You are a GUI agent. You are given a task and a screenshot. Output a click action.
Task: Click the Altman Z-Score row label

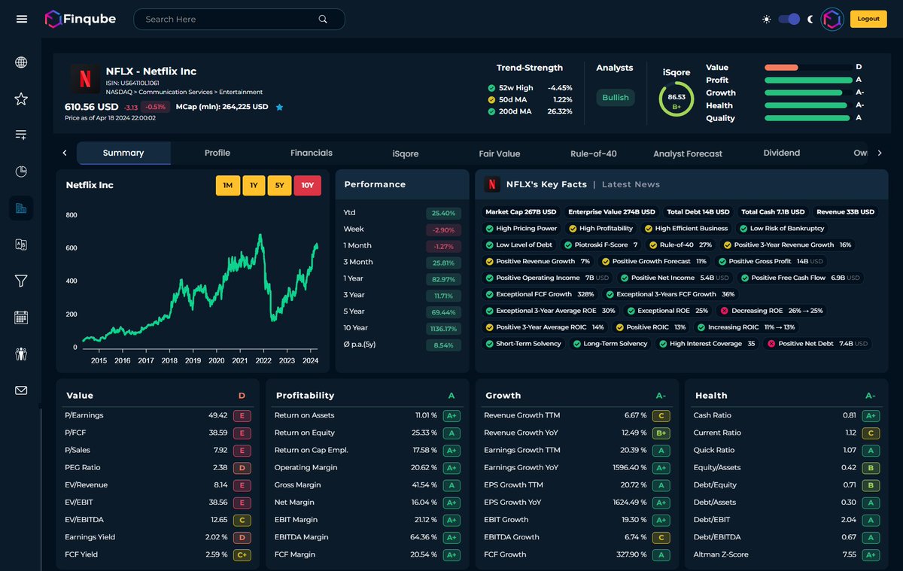pyautogui.click(x=720, y=554)
